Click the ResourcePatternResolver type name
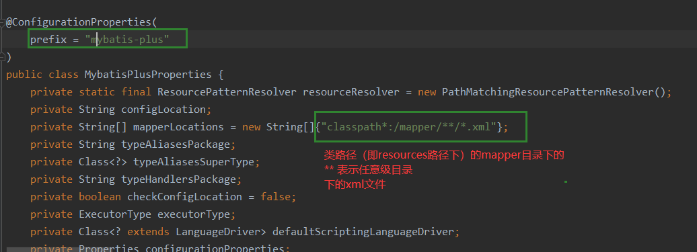Image resolution: width=697 pixels, height=252 pixels. [227, 92]
